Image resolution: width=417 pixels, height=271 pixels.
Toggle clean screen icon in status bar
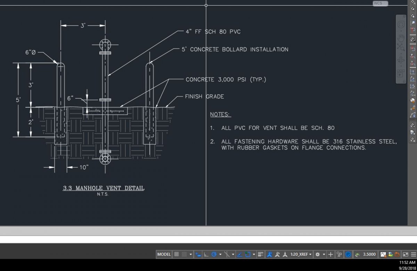406,254
